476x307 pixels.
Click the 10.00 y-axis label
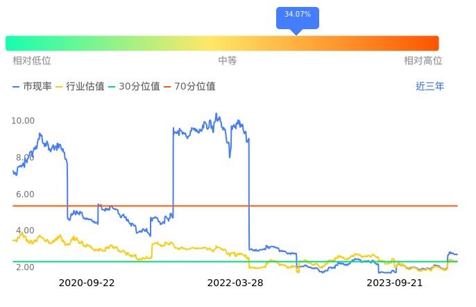(23, 121)
